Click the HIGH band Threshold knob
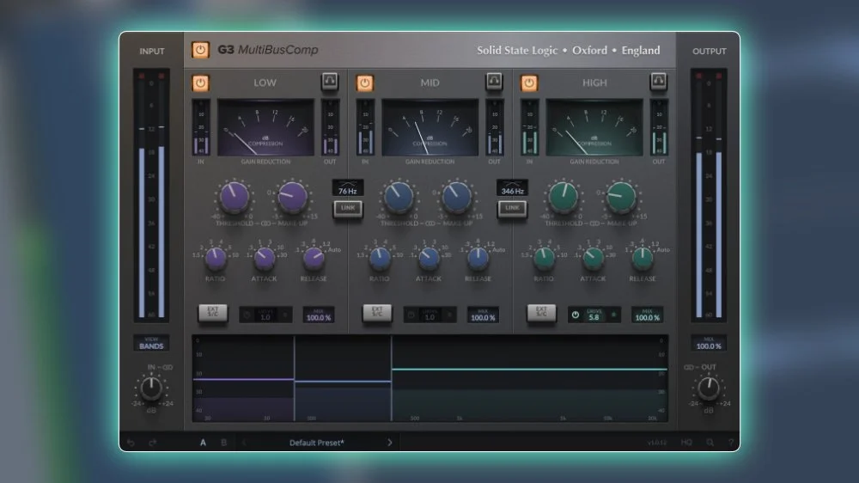859x483 pixels. (564, 197)
